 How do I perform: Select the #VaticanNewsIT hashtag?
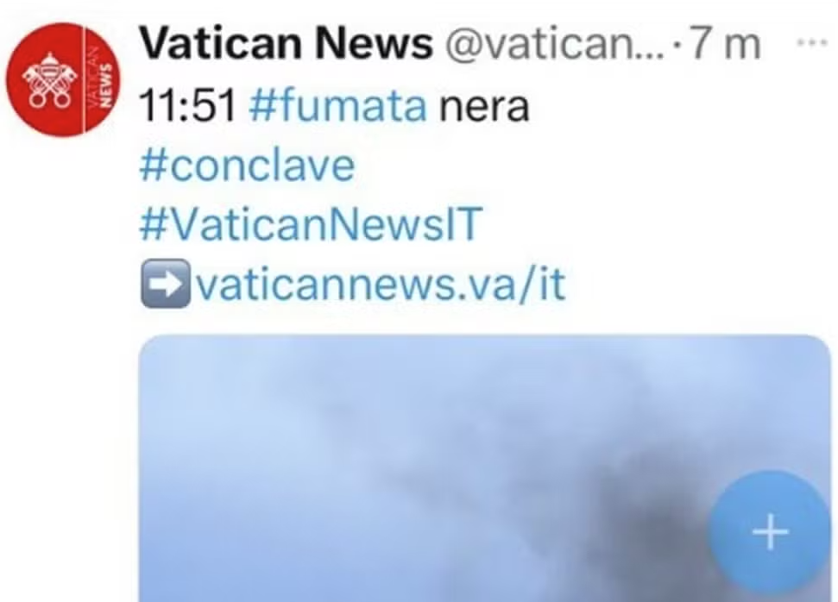311,224
